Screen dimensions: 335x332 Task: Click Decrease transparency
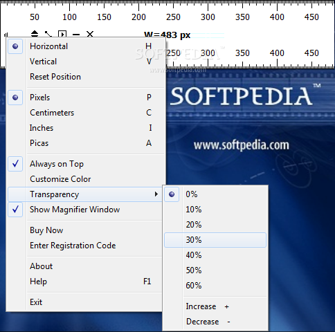[215, 322]
